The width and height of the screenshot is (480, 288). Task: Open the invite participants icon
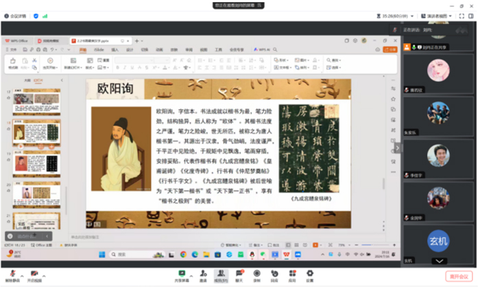point(203,274)
